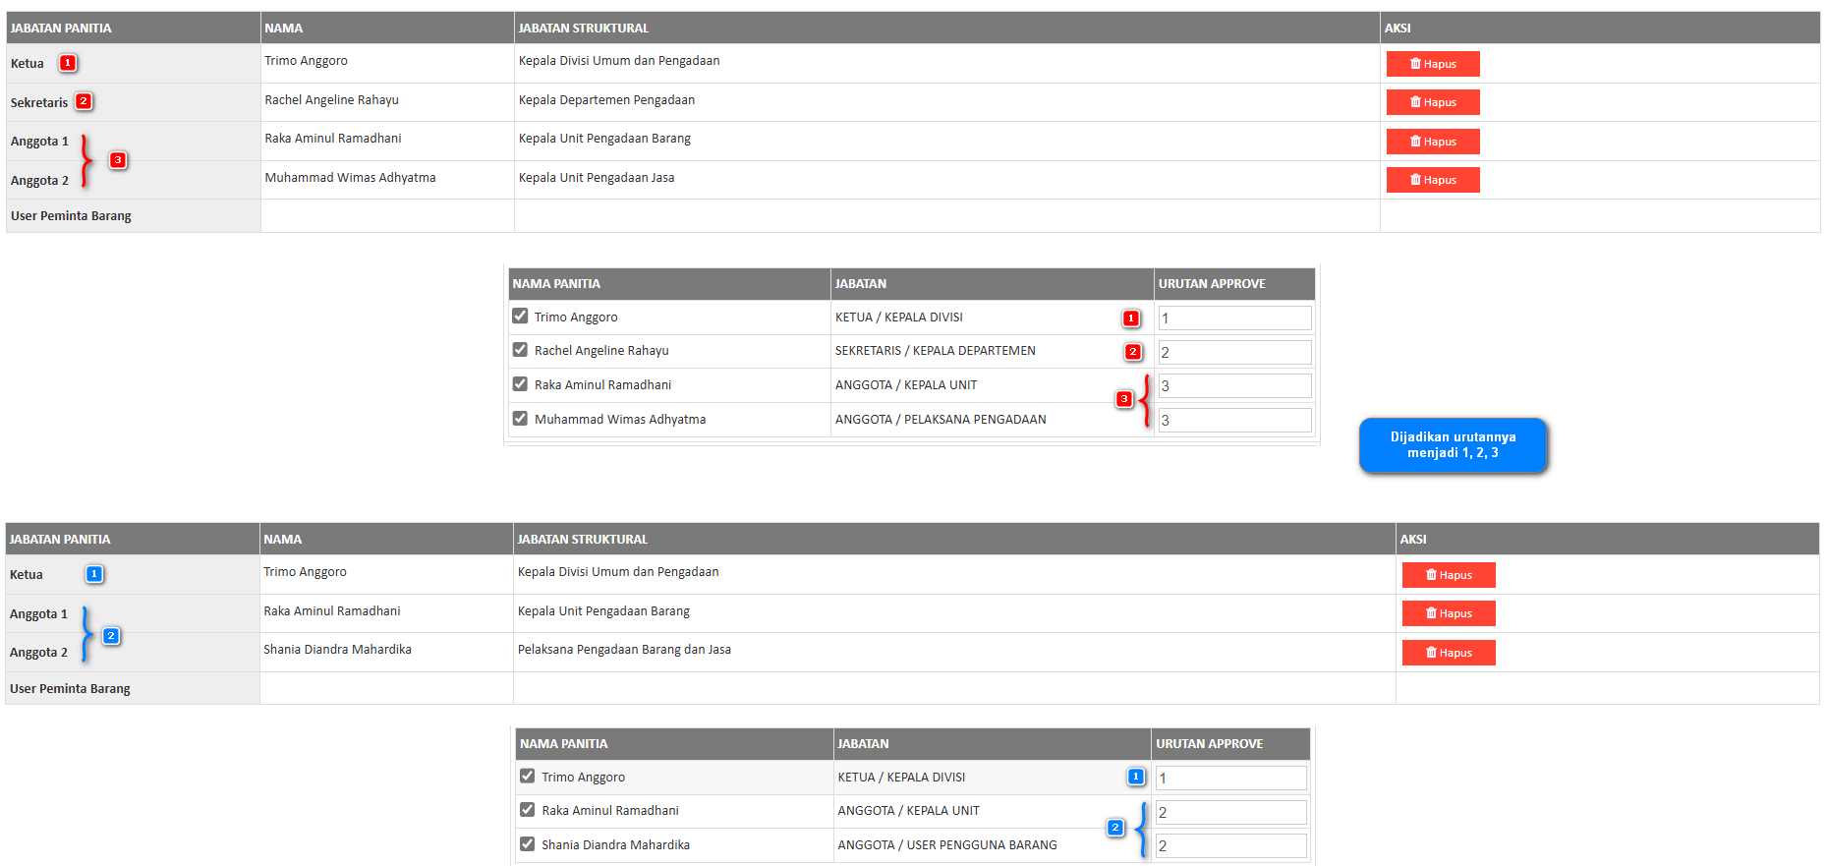The image size is (1826, 866).
Task: Click "ANGGOTA / USER PENGGUNA BARANG" cell
Action: 992,845
